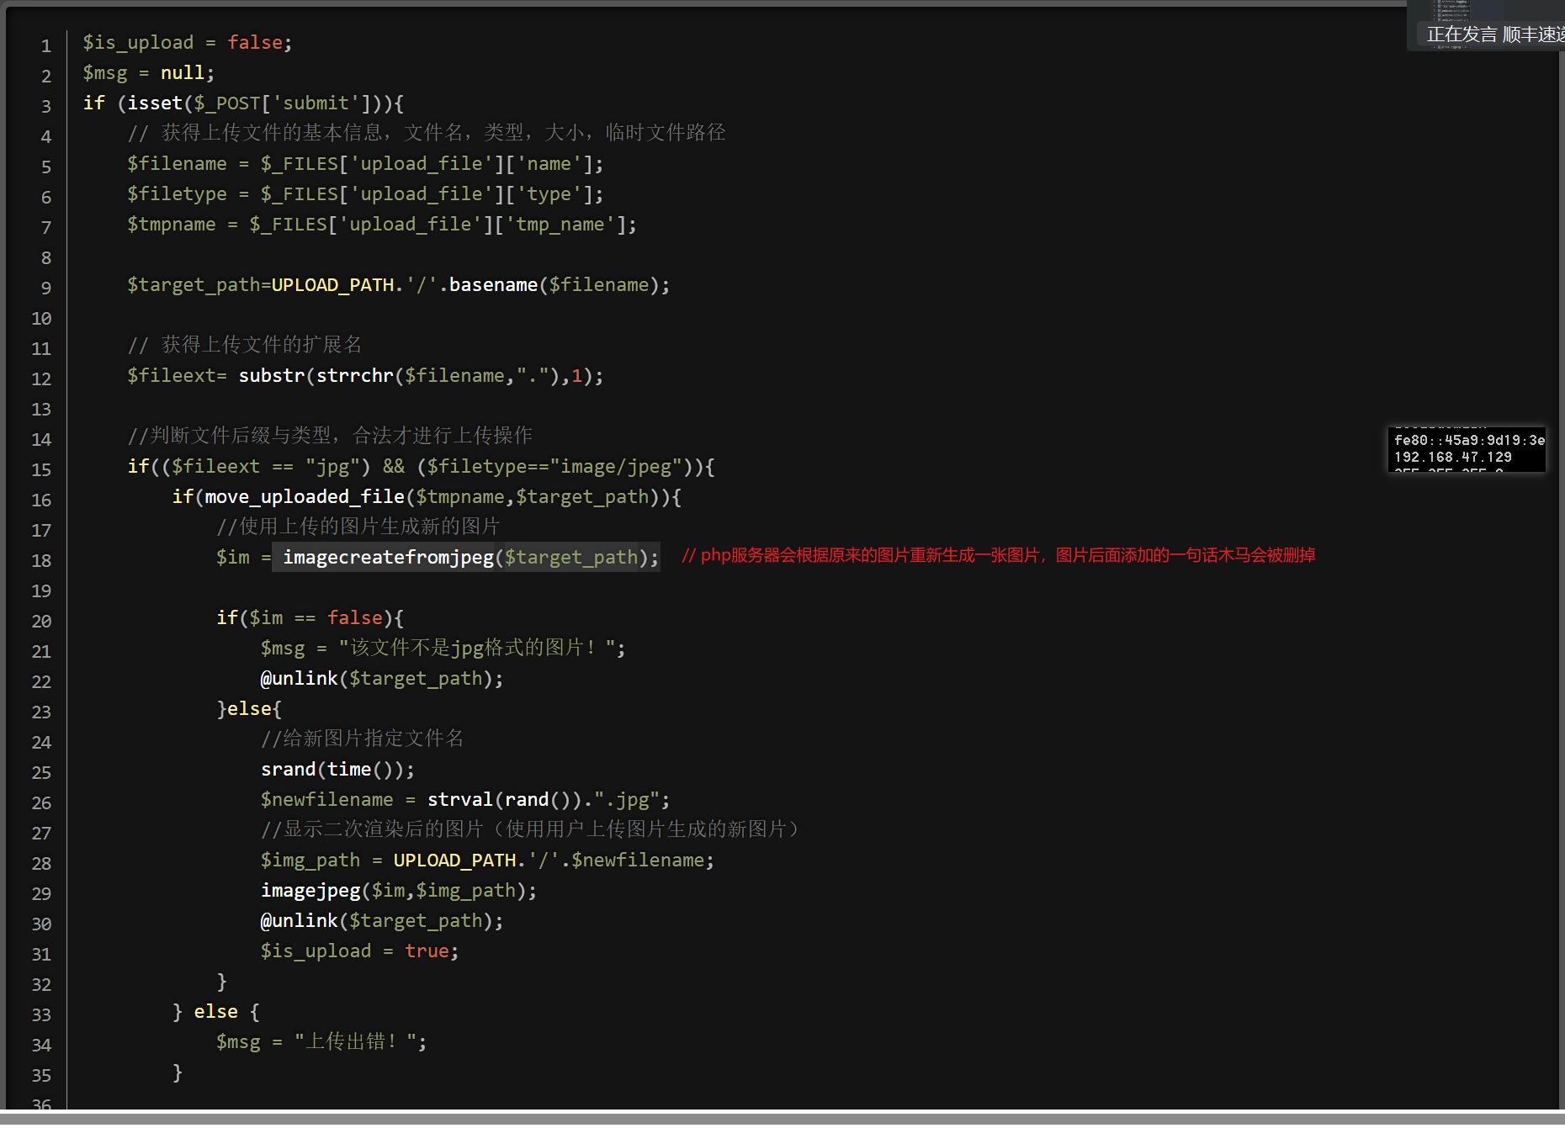Click the 正在发言 顺丰速递 speaker overlay
1565x1128 pixels.
click(1492, 34)
